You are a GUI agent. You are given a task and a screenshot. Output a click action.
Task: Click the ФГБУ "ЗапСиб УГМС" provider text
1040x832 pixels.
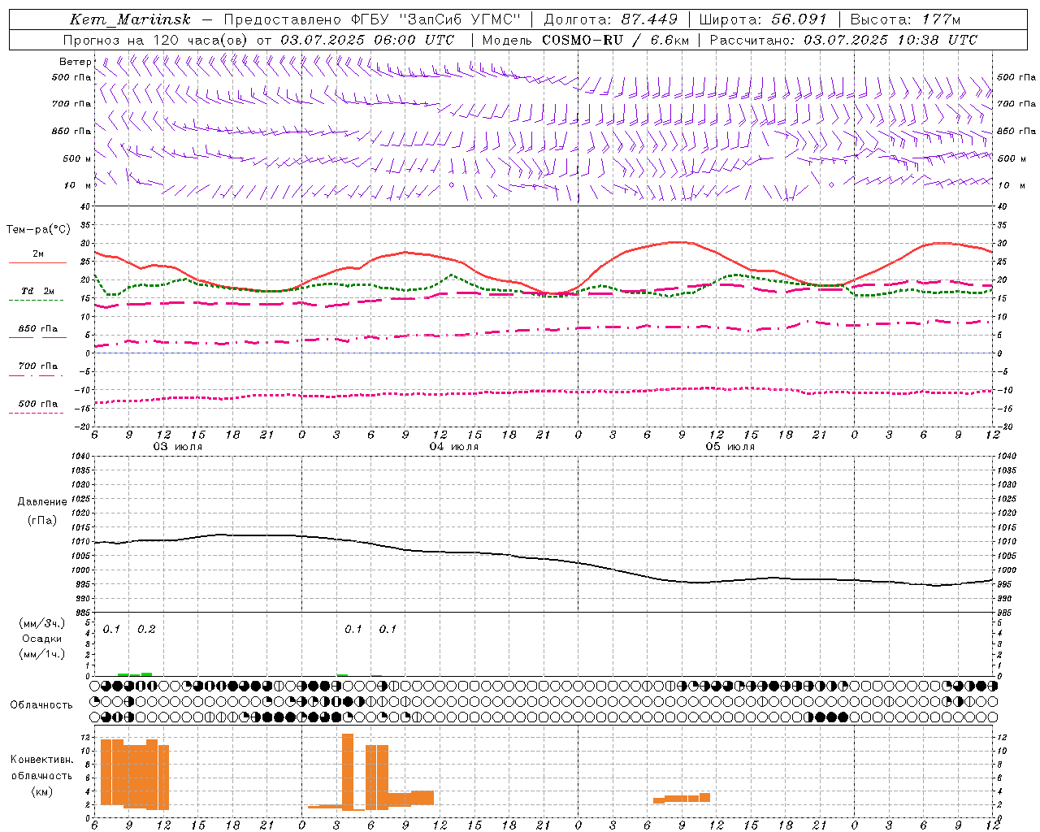[x=435, y=19]
